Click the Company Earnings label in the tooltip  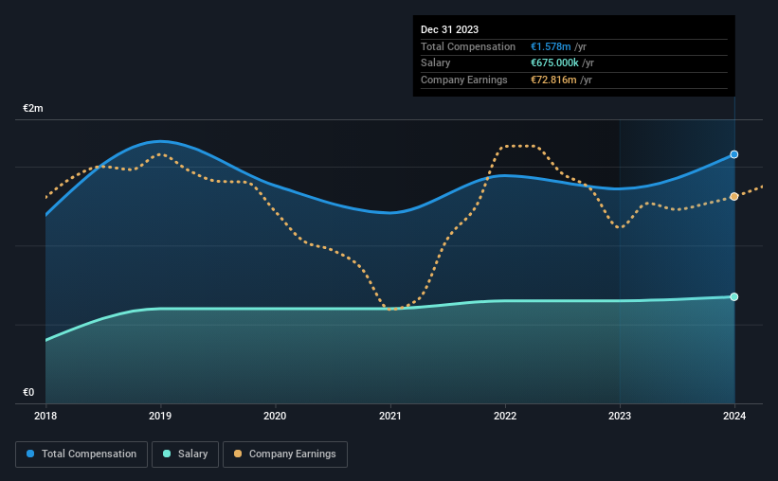click(464, 80)
